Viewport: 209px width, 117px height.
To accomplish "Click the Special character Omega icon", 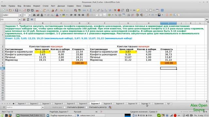I will click(128, 10).
